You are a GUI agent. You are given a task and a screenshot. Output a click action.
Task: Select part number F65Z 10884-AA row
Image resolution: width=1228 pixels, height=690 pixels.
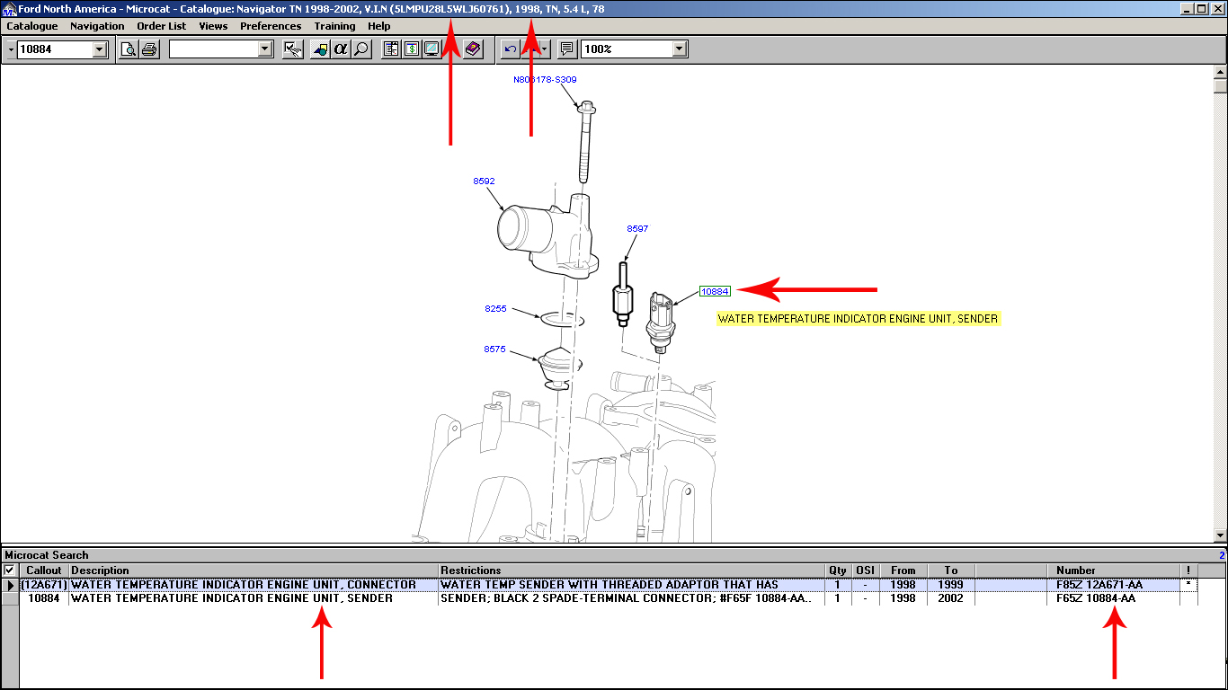coord(1095,598)
